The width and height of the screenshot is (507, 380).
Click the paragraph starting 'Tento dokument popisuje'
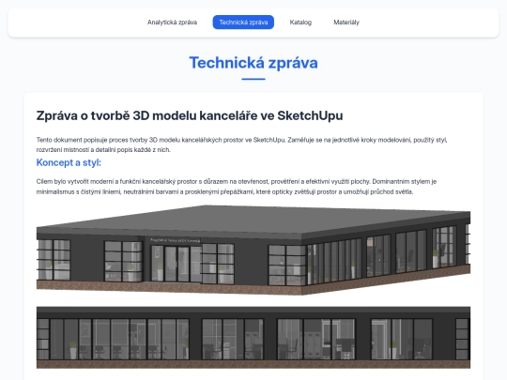pos(242,144)
